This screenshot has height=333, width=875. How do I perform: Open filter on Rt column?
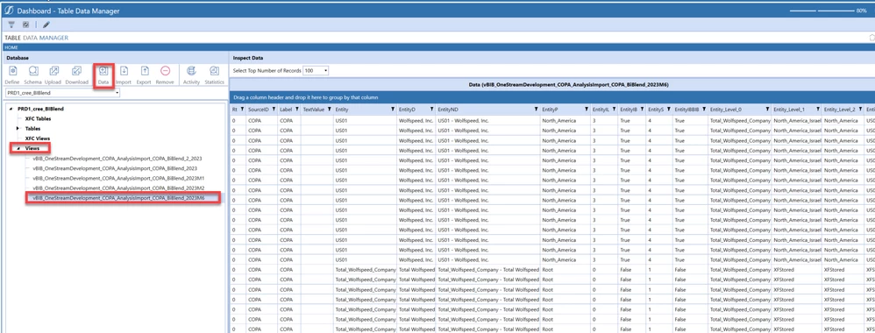[242, 110]
